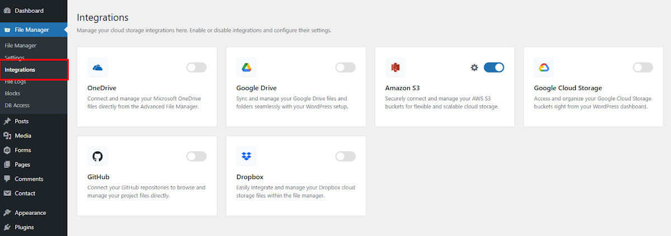This screenshot has height=236, width=671.
Task: Click the Google Cloud Storage logo icon
Action: (x=544, y=68)
